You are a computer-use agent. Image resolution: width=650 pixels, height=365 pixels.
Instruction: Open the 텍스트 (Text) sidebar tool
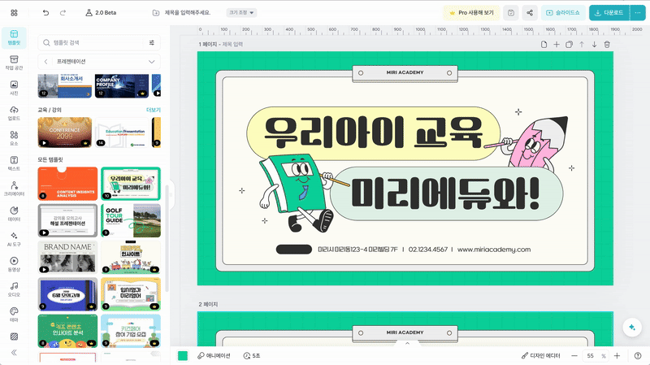click(x=14, y=163)
